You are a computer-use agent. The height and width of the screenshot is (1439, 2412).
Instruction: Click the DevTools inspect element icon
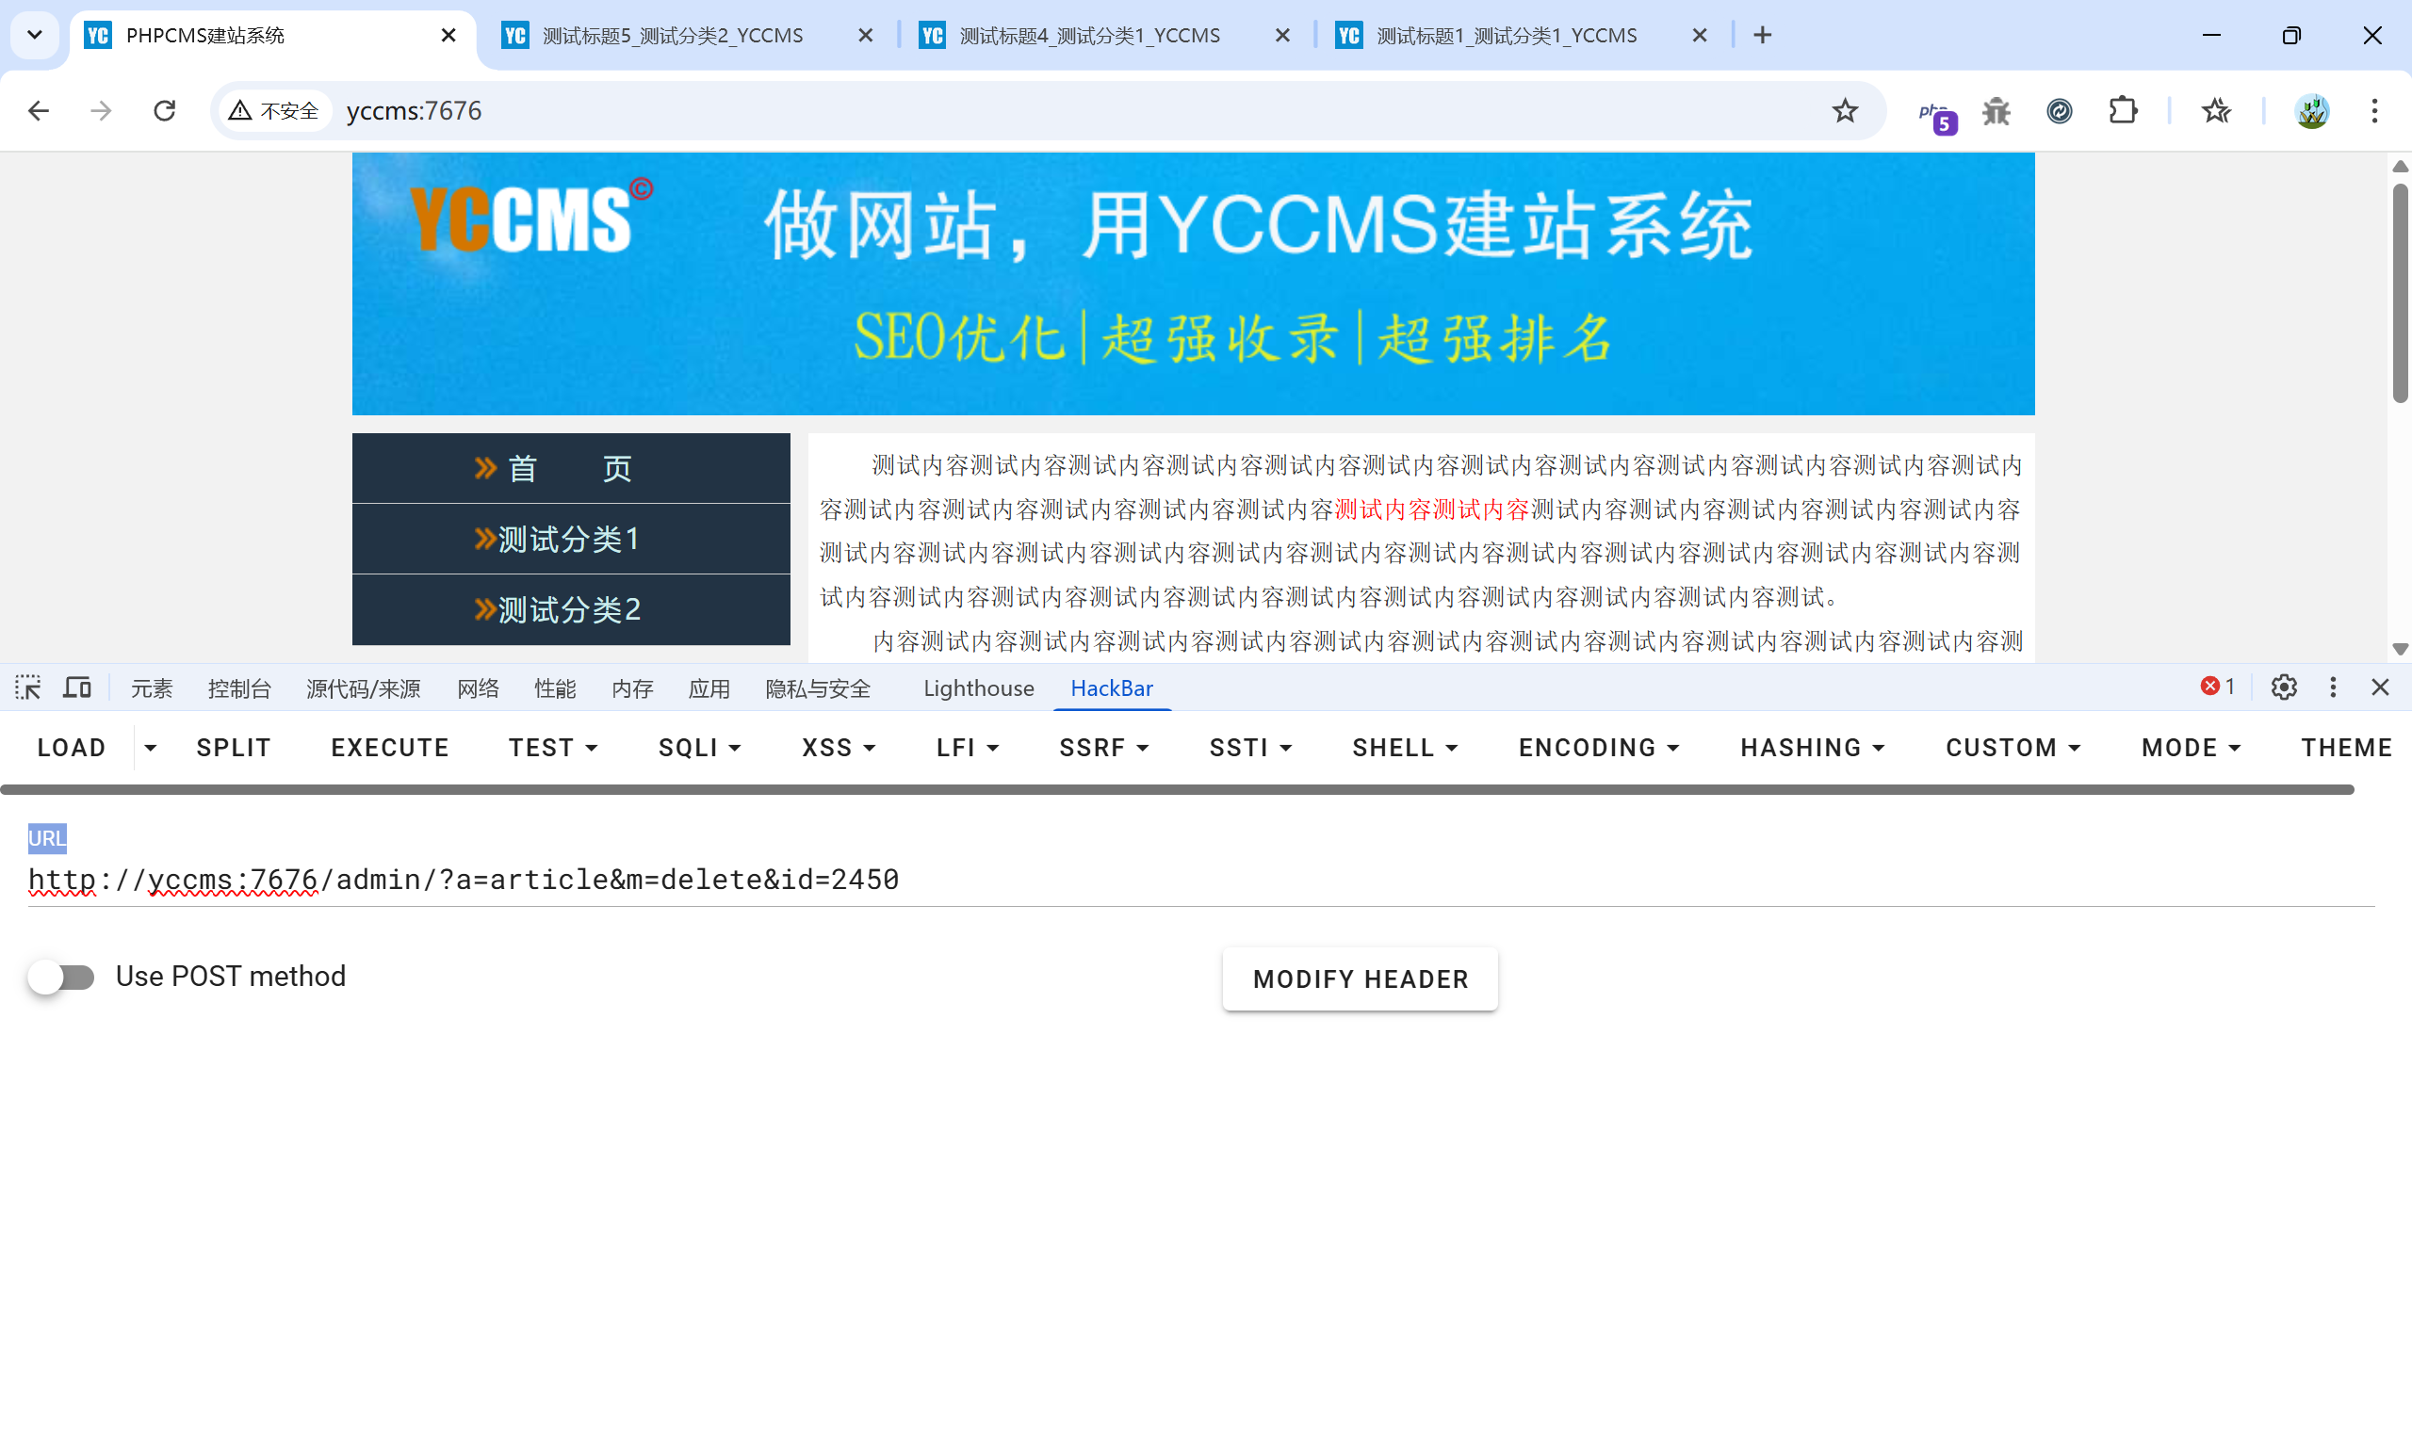tap(27, 687)
